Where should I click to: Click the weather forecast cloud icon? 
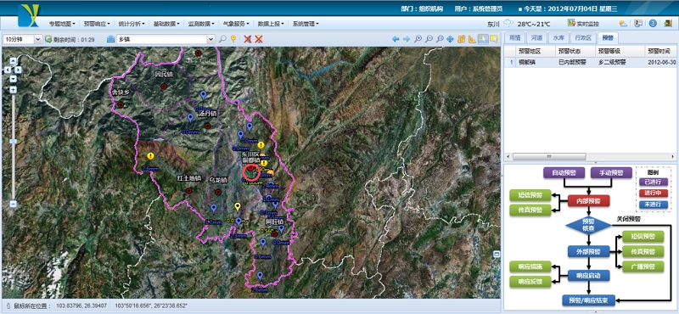623,24
